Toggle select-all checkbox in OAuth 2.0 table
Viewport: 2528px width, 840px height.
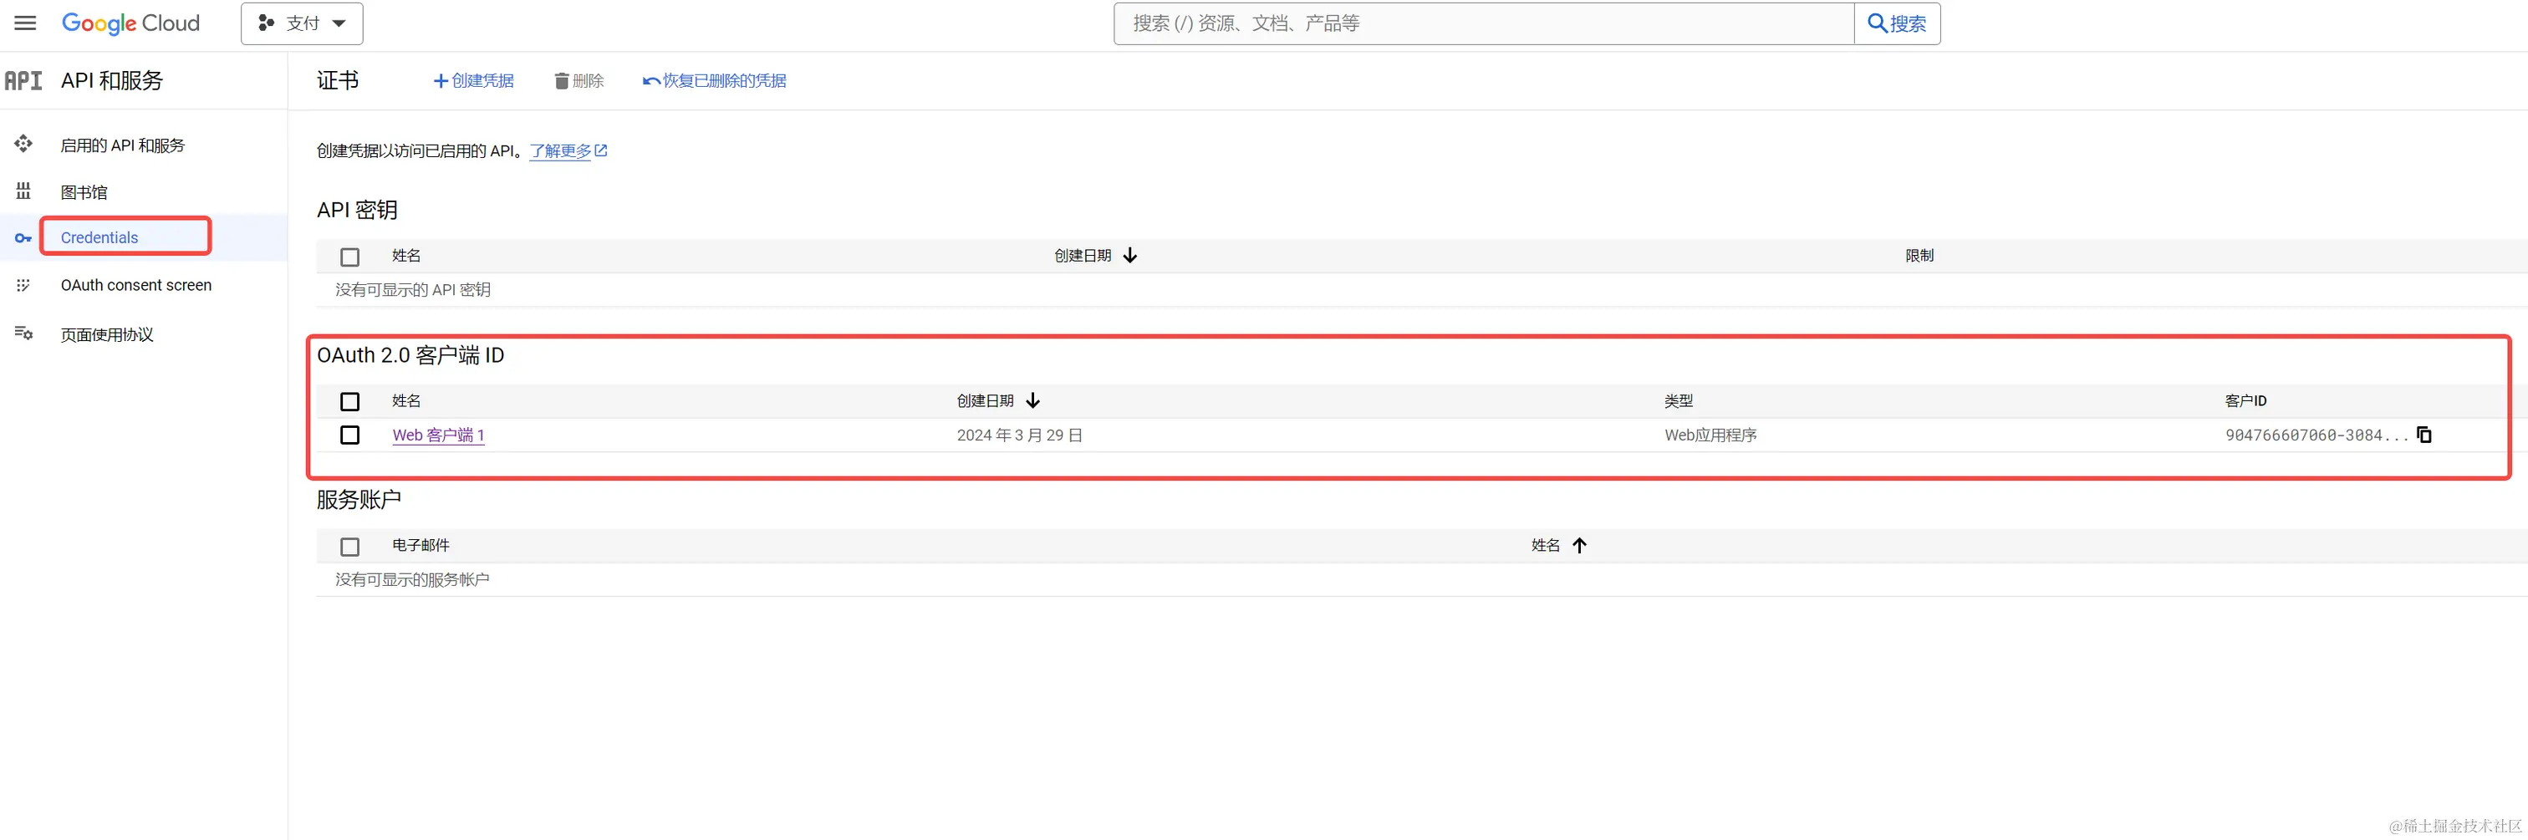pyautogui.click(x=350, y=401)
